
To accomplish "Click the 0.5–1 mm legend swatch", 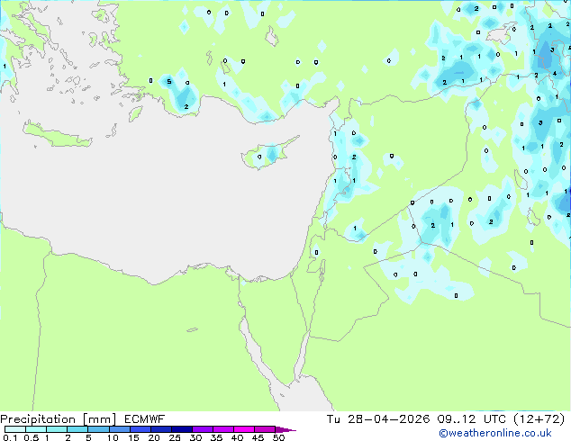I will (36, 429).
